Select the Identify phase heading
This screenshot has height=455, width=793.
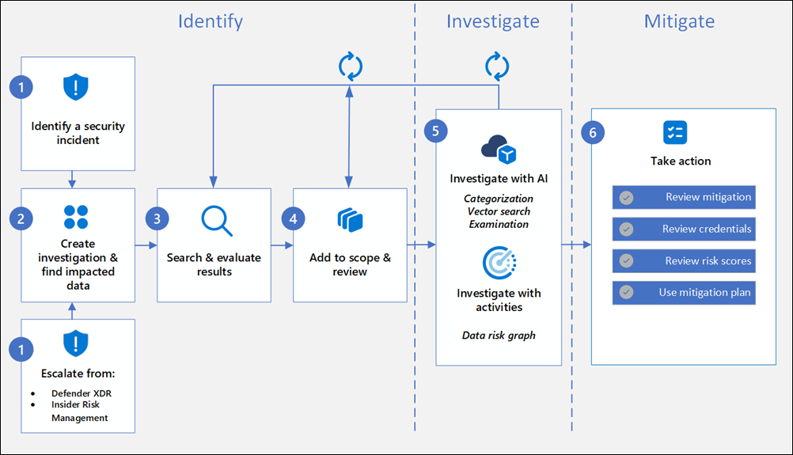click(210, 21)
